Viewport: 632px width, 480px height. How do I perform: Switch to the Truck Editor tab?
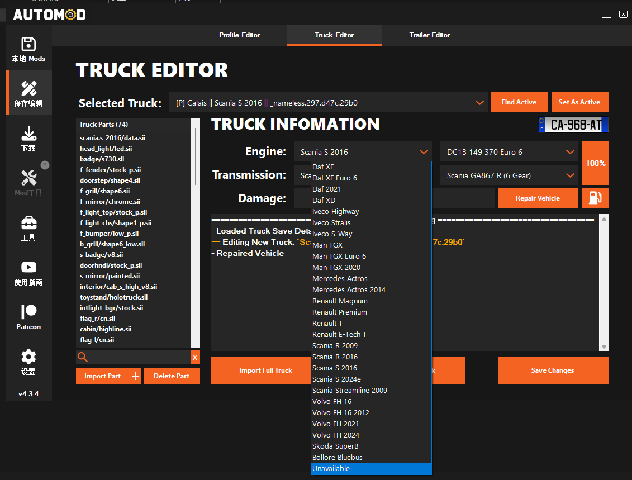tap(335, 35)
